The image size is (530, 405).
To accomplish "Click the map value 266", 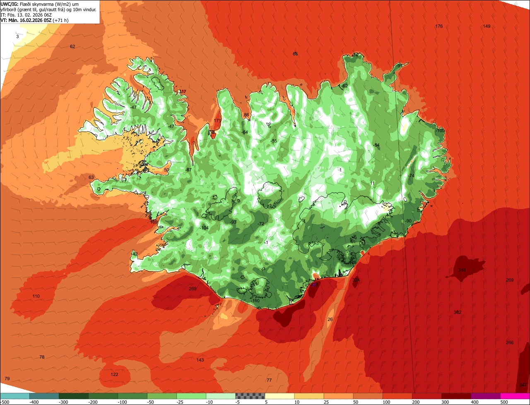I will click(x=510, y=343).
